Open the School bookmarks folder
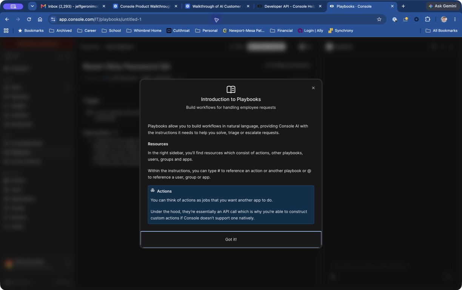Image resolution: width=462 pixels, height=290 pixels. point(111,31)
